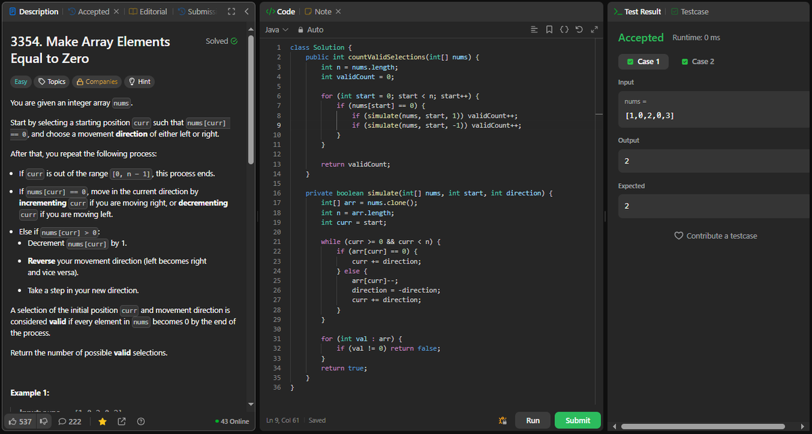
Task: Click the Accepted result heading
Action: click(x=641, y=38)
